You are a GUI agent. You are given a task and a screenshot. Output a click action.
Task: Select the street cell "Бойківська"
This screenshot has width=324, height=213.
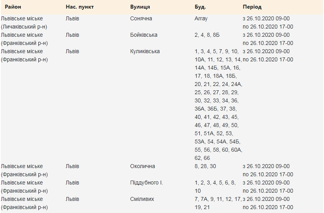click(x=144, y=35)
